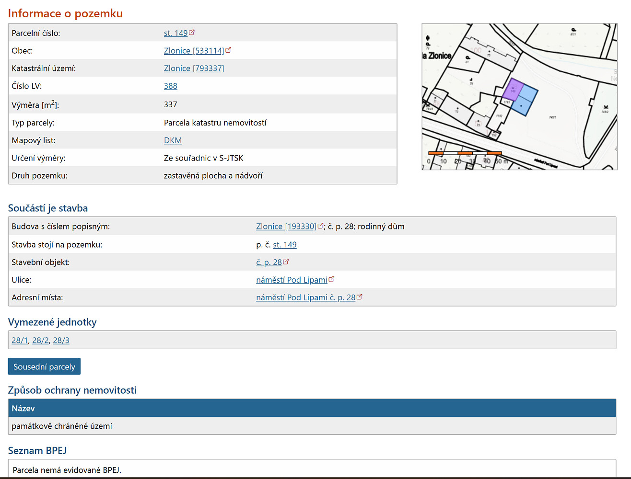631x479 pixels.
Task: Open municipality link Zlonice [533114]
Action: click(x=194, y=51)
